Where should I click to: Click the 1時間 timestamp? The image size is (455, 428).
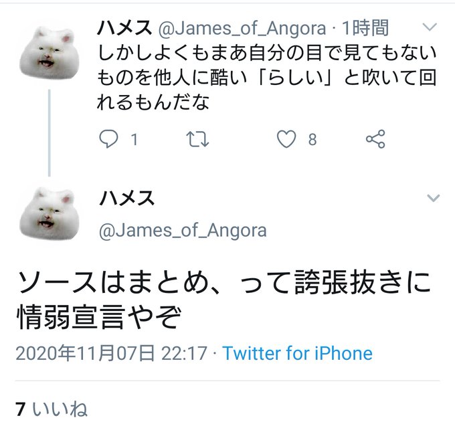tap(365, 28)
